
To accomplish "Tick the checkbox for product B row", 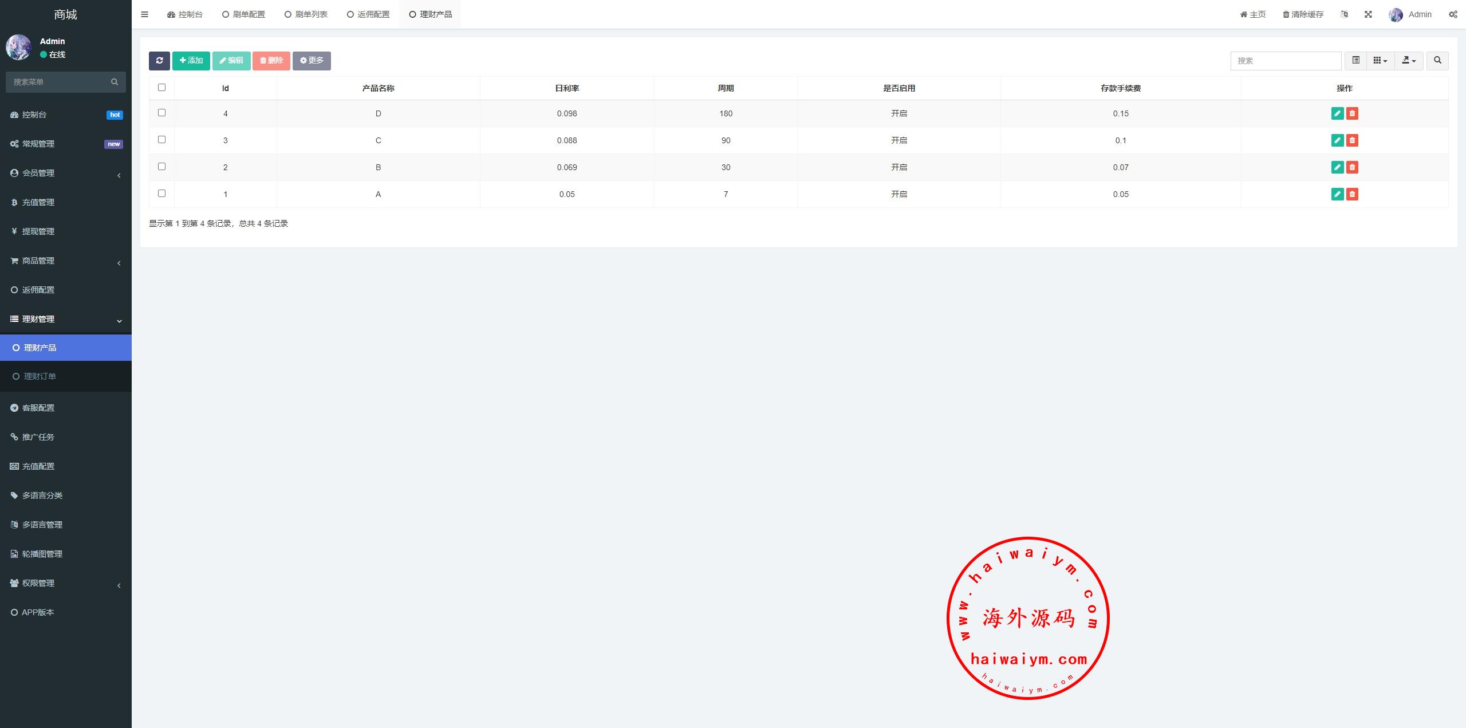I will coord(161,167).
